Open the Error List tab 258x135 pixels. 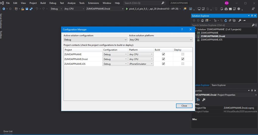(x=8, y=131)
